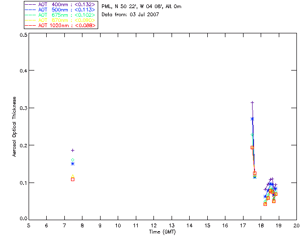This screenshot has width=305, height=244.
Task: Click the PML station location text
Action: point(142,6)
